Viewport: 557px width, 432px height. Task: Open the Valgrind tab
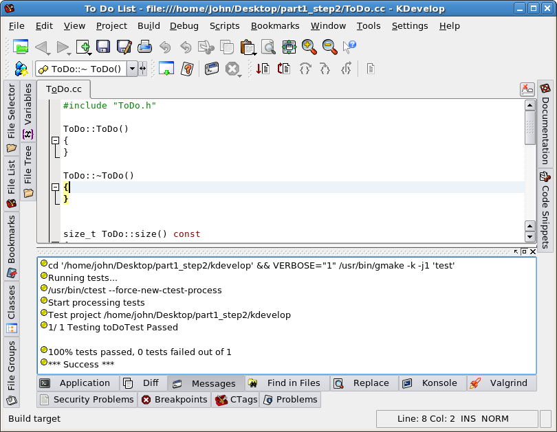point(501,383)
